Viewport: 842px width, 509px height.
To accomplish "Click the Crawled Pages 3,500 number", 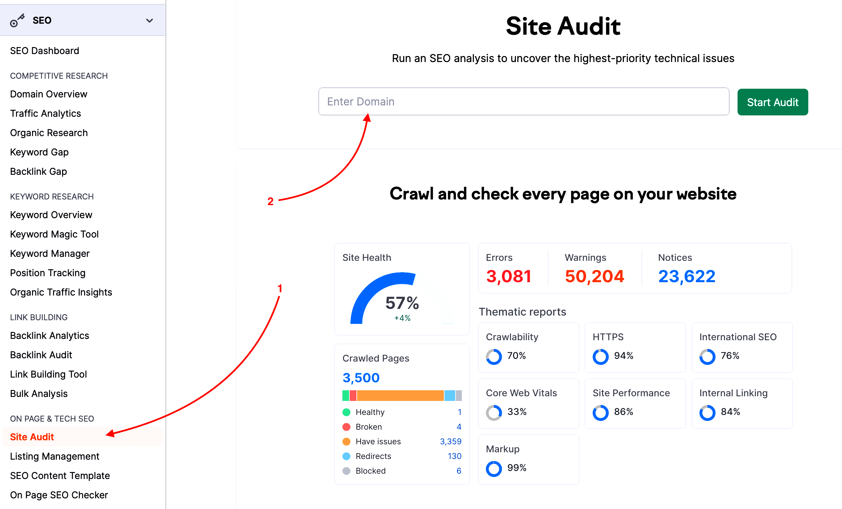I will [361, 378].
